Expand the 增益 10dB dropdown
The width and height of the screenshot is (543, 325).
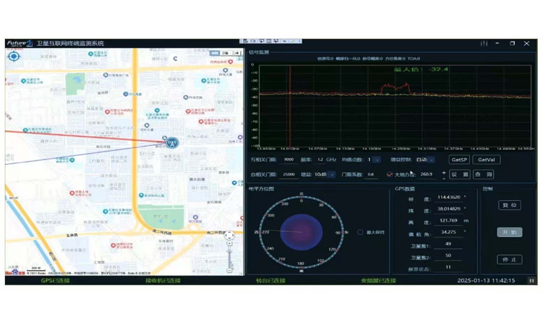[332, 175]
